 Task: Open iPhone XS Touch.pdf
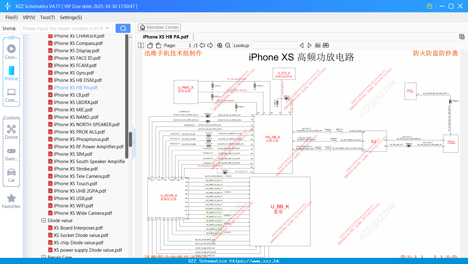coord(75,183)
